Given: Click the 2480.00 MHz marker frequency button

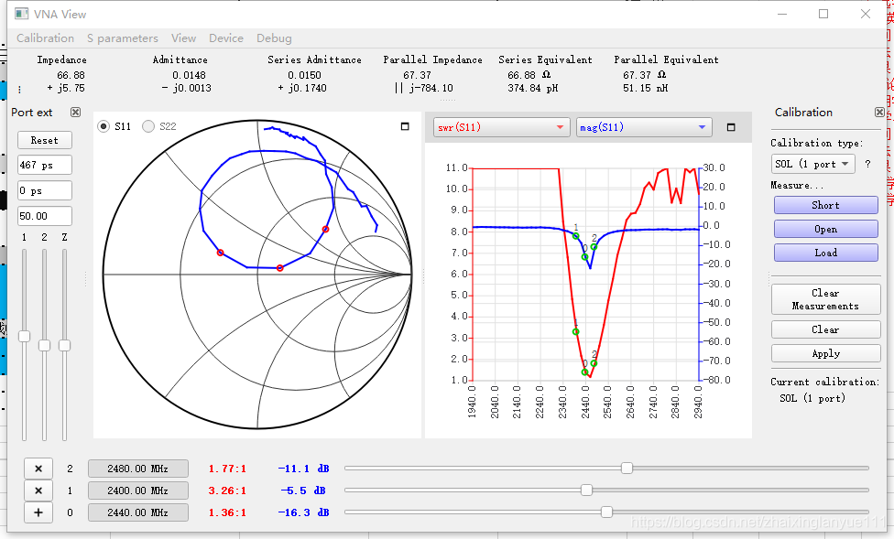Looking at the screenshot, I should tap(138, 469).
